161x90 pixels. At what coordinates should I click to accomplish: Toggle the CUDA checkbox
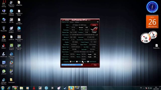click(77, 62)
